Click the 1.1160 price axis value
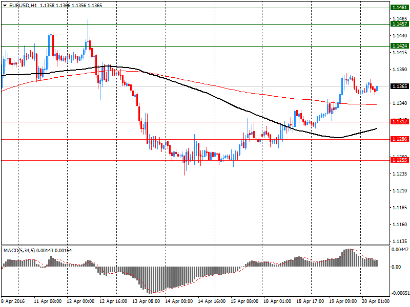This screenshot has height=307, width=410. (x=400, y=225)
